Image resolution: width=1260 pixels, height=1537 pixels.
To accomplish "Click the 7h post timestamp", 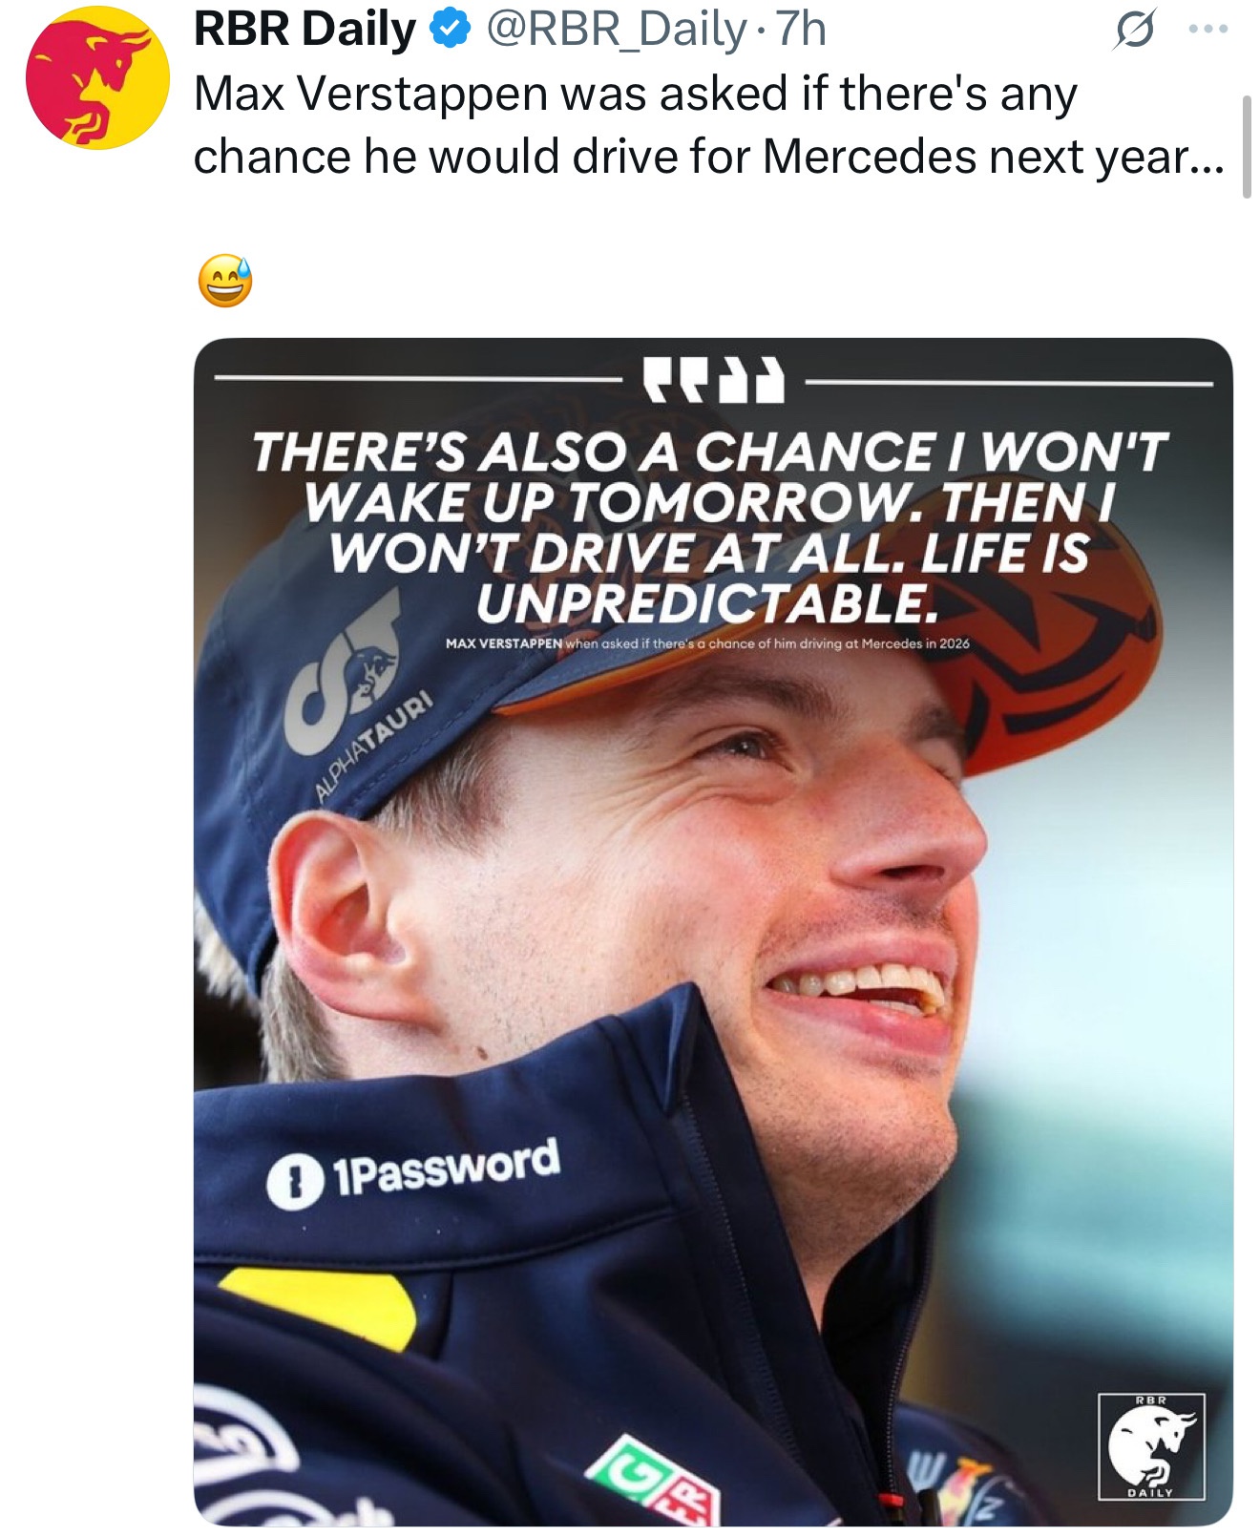I will coord(800,30).
